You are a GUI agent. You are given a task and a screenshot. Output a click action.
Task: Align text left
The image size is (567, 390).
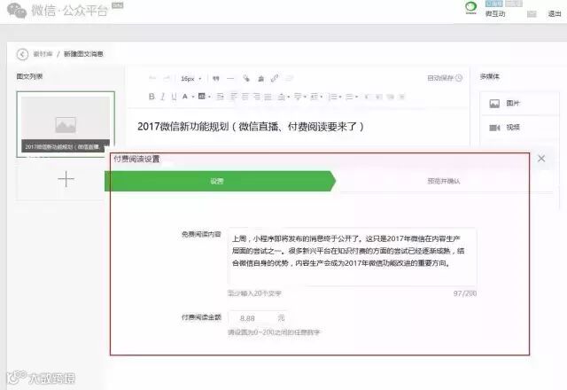(x=234, y=97)
